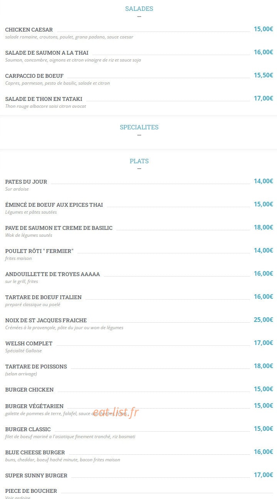Click ANDOUILLETTE DE TROYES AAAAA entry
Screen dimensions: 277x499
(x=52, y=274)
